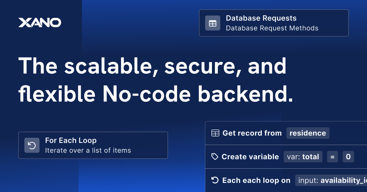The image size is (367, 192).
Task: Click the 'The scalable, secure, and' headline line
Action: tap(152, 66)
